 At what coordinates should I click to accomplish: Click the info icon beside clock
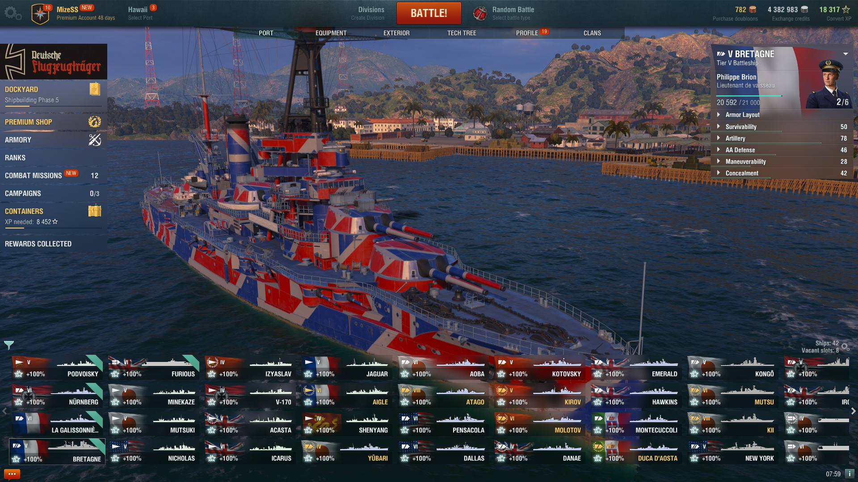(x=850, y=474)
